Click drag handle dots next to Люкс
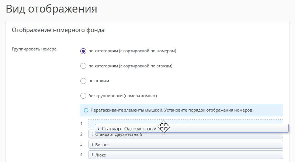The width and height of the screenshot is (295, 162). [x=92, y=155]
